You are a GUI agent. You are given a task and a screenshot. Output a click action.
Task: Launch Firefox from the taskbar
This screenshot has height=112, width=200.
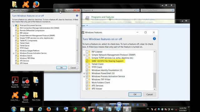(48, 109)
